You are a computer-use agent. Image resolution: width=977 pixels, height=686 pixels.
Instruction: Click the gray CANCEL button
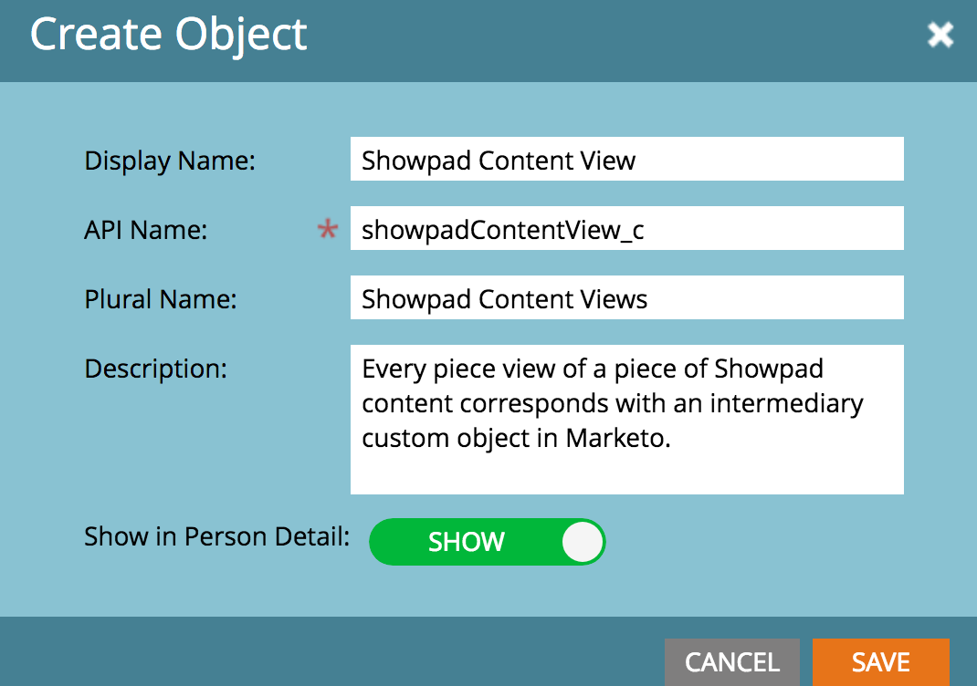pos(731,662)
